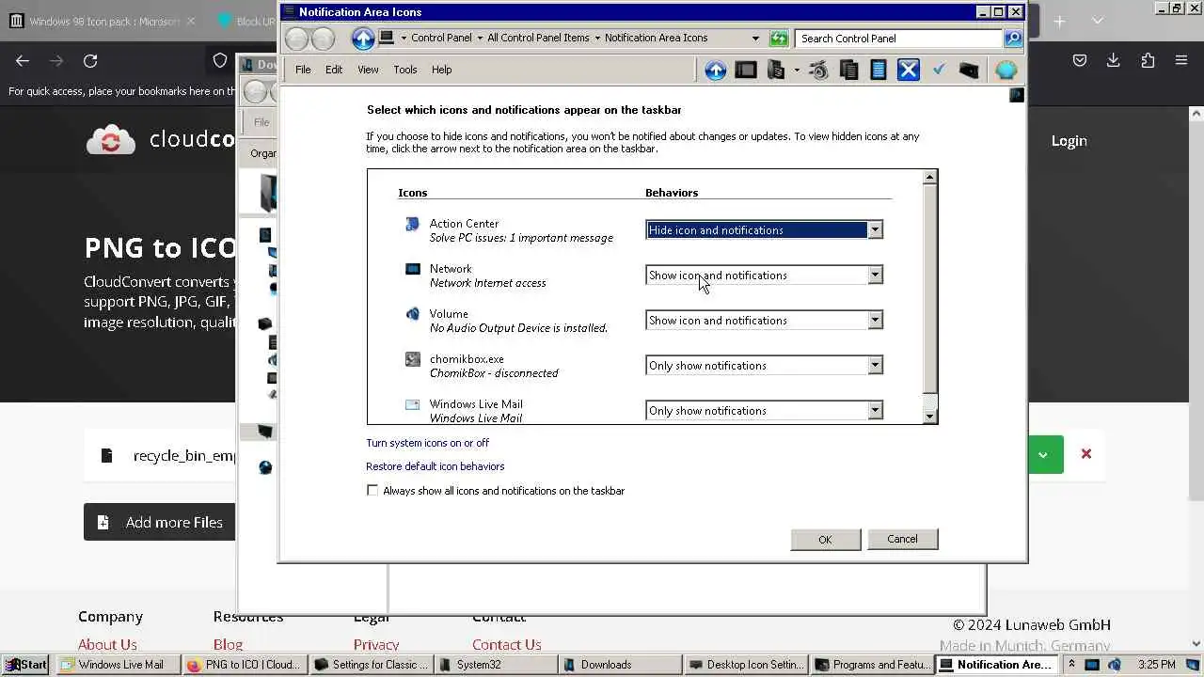
Task: Click the black pane toolbar icon after Up
Action: point(746,71)
